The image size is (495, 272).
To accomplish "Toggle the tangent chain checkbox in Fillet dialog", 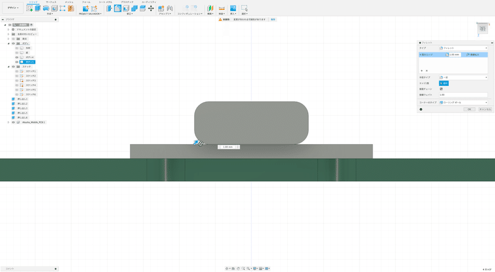I will tap(441, 89).
